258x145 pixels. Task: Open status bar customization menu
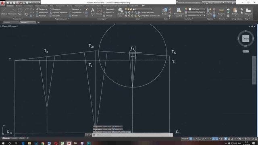pos(256,139)
